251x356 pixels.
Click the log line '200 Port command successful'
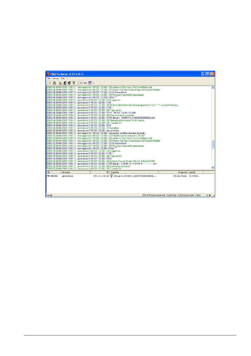(90, 115)
